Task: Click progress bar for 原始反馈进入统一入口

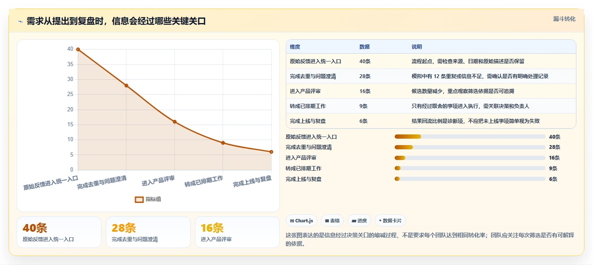Action: (470, 137)
